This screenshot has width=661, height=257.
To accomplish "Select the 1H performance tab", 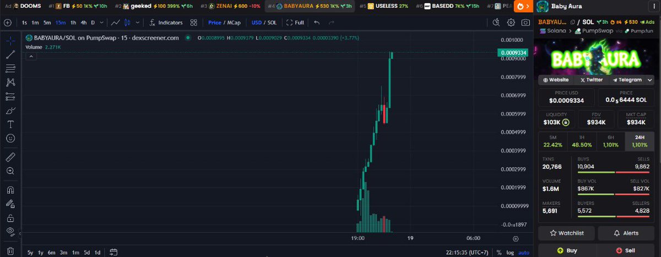I will click(582, 141).
